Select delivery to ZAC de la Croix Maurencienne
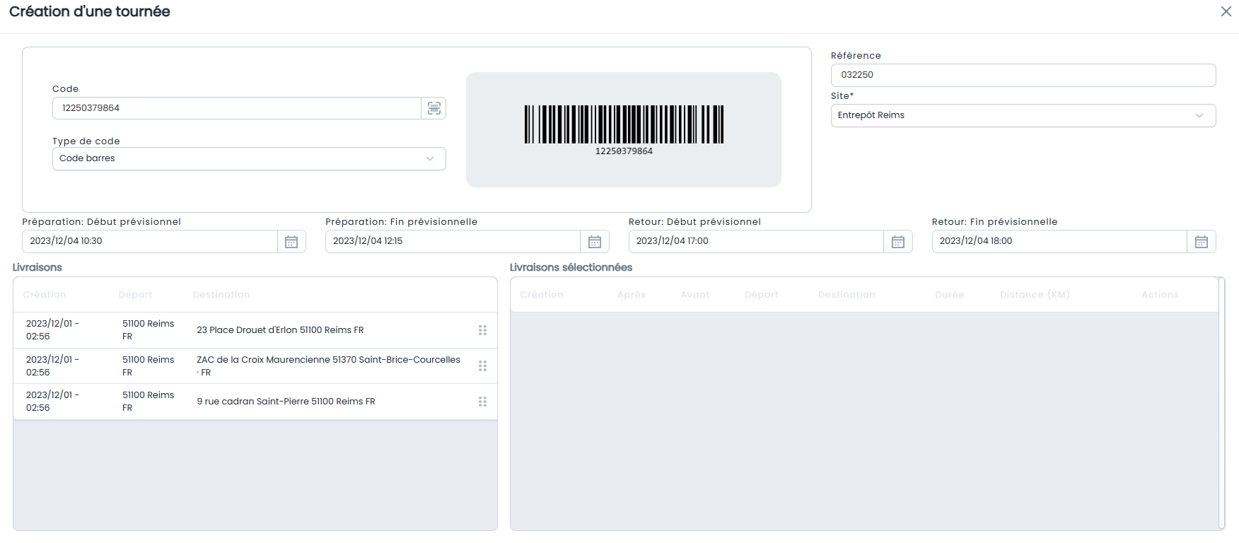The height and width of the screenshot is (543, 1239). pyautogui.click(x=255, y=366)
